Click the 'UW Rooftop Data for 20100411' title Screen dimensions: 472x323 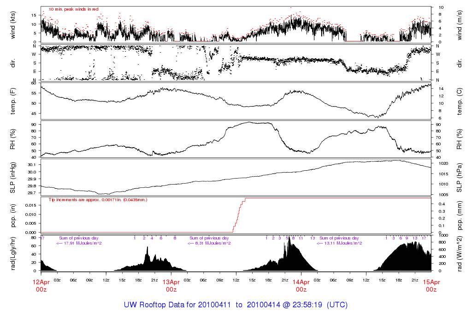[177, 305]
